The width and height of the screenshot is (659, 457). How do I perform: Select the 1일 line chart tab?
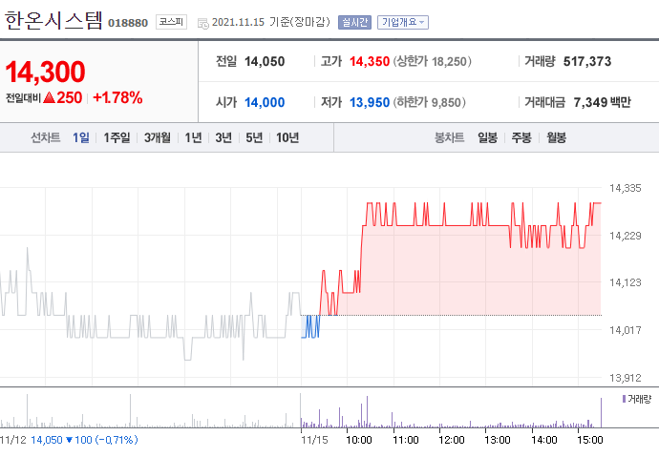pyautogui.click(x=80, y=137)
